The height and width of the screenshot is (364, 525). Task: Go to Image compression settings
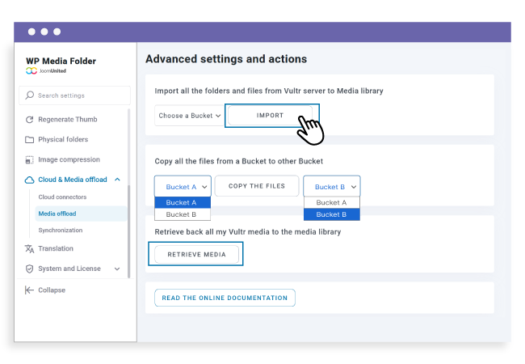point(69,160)
